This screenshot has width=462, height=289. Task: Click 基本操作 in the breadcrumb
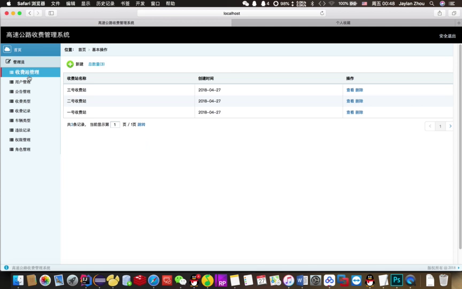click(x=99, y=50)
